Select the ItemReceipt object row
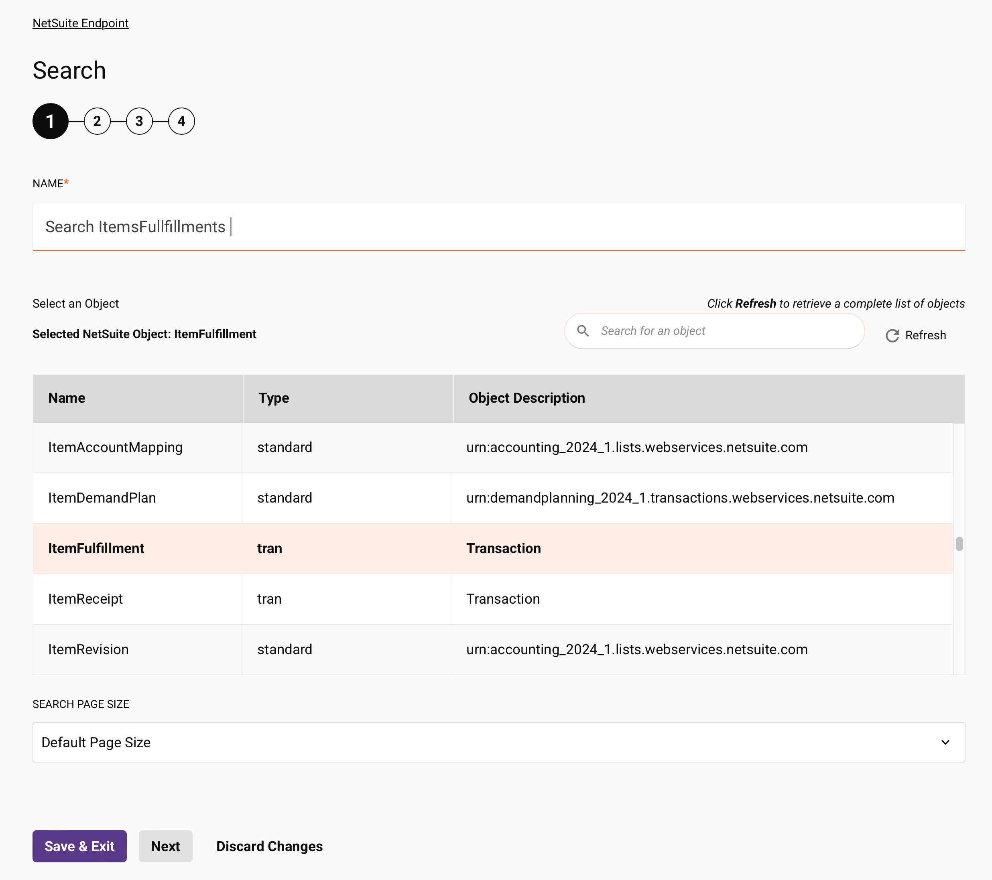The image size is (992, 880). (85, 599)
